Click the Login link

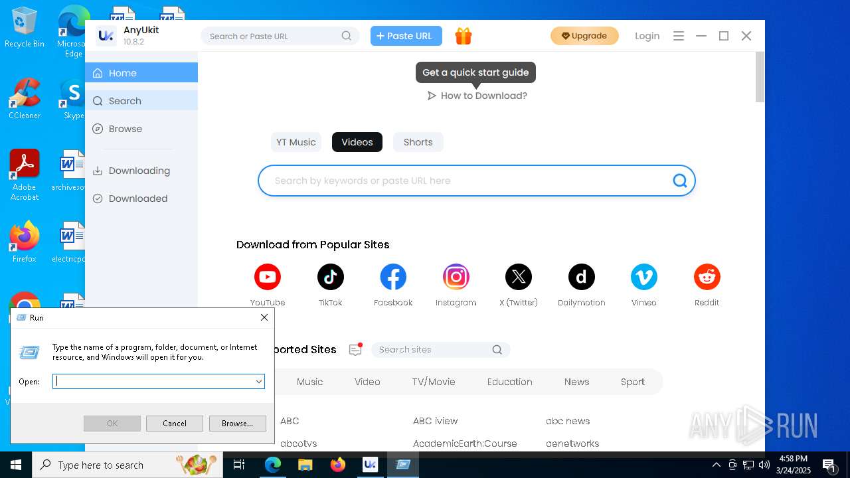pyautogui.click(x=647, y=36)
